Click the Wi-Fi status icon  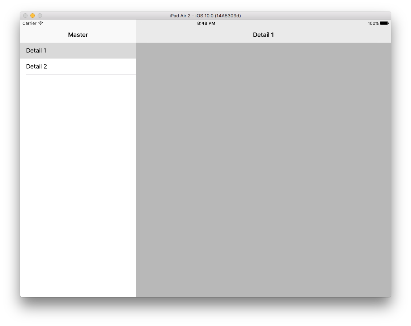[x=41, y=23]
